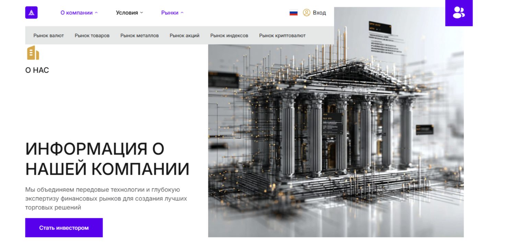The image size is (522, 246).
Task: Click the Вход login link
Action: click(320, 13)
